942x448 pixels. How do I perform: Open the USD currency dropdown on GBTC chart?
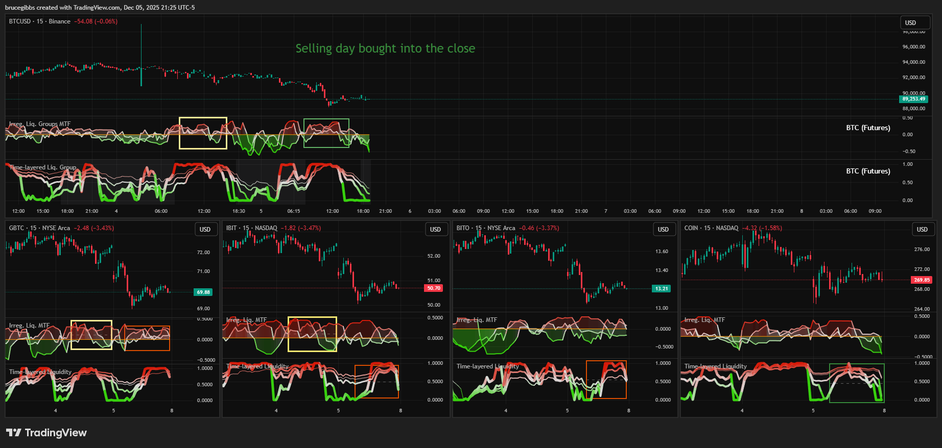[x=205, y=230]
